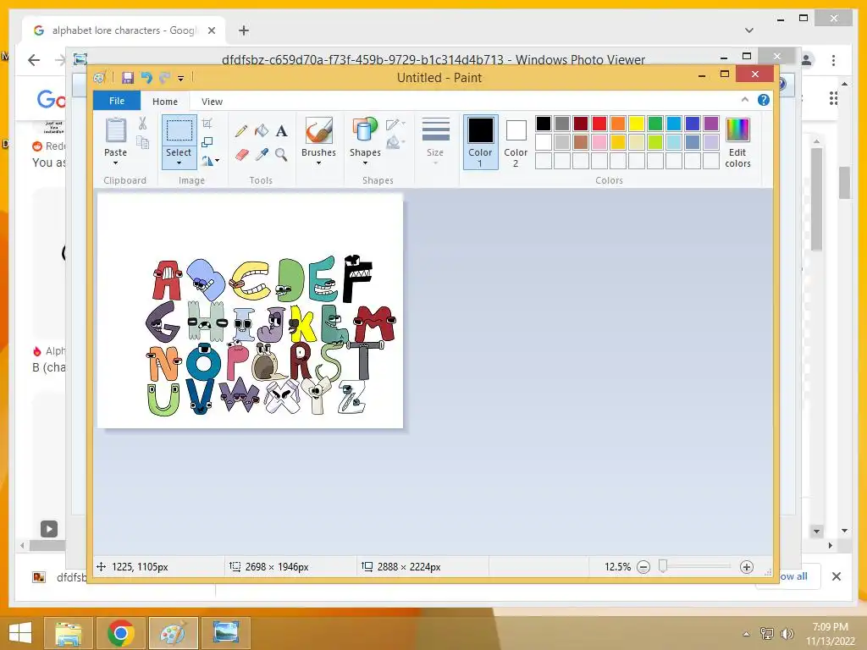867x650 pixels.
Task: Click the Redo arrow in quick access toolbar
Action: pos(164,77)
